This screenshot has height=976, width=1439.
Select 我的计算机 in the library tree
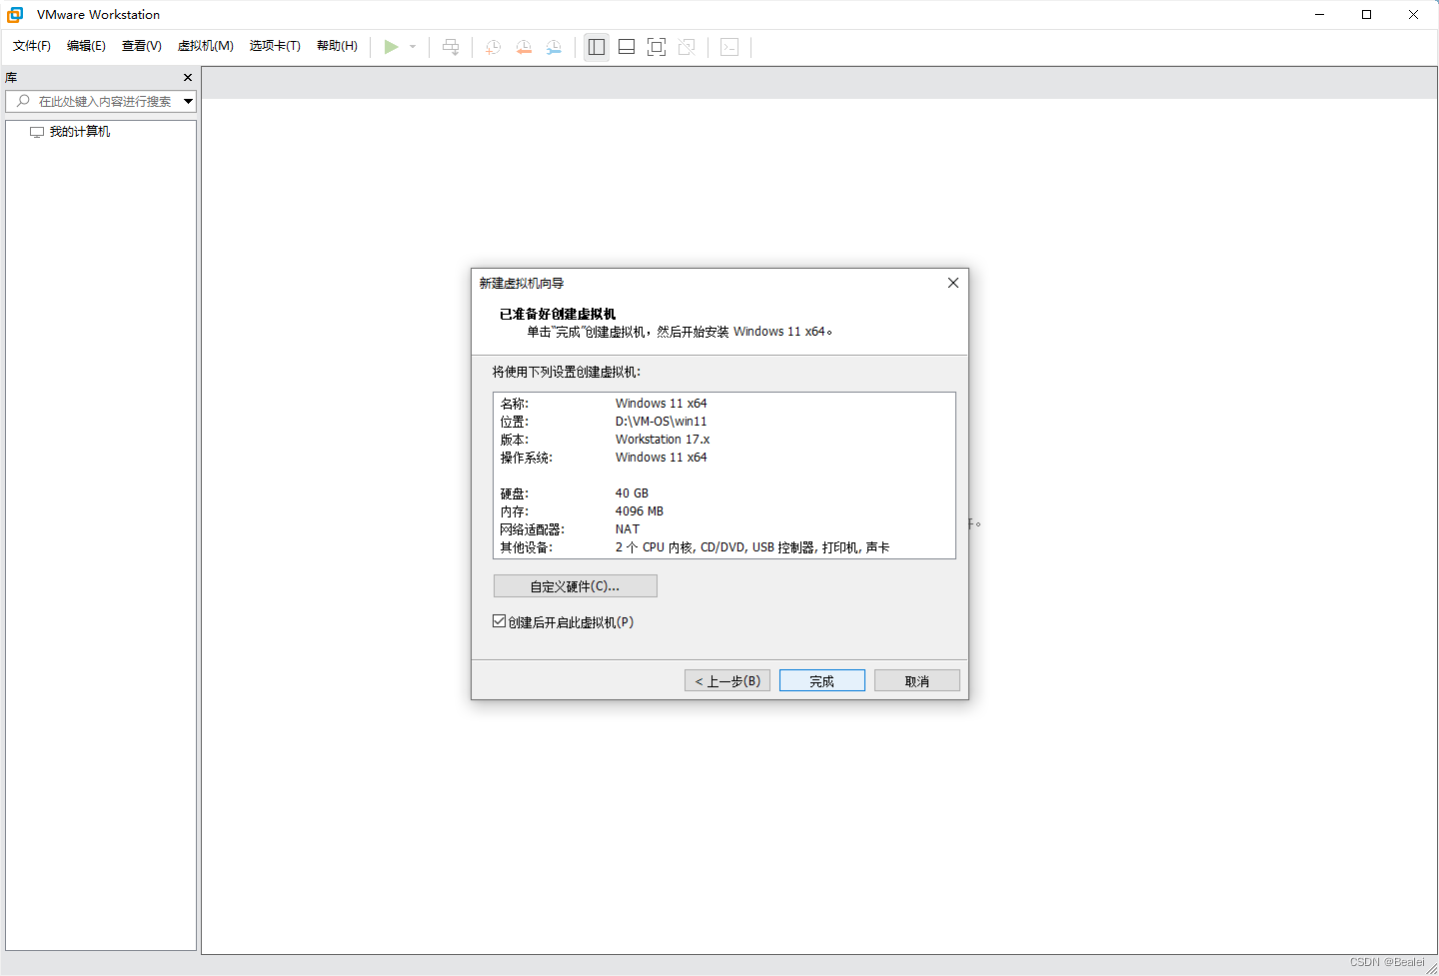(x=80, y=132)
